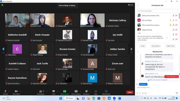
Task: Click the green encryption shield icon
Action: [x=2, y=5]
